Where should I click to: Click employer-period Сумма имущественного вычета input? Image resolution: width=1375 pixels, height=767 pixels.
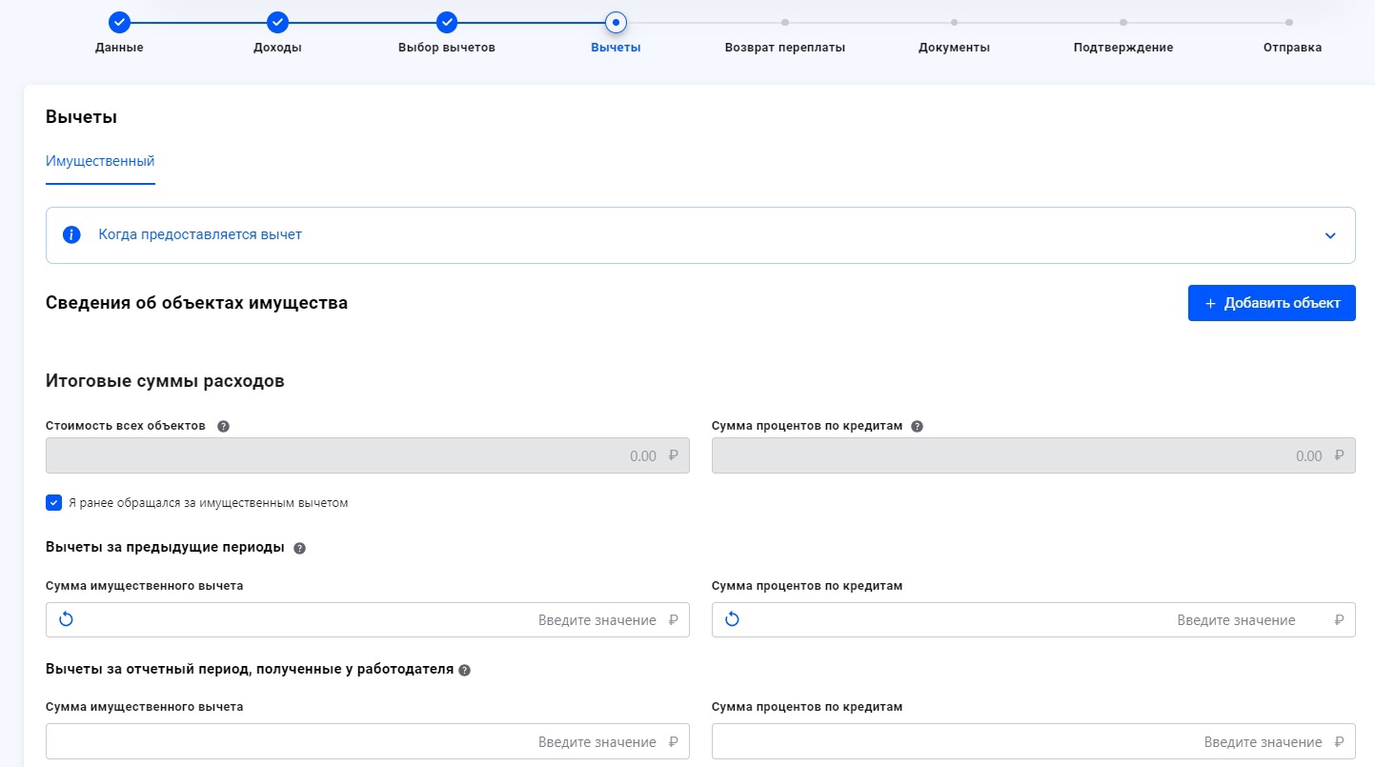coord(367,741)
